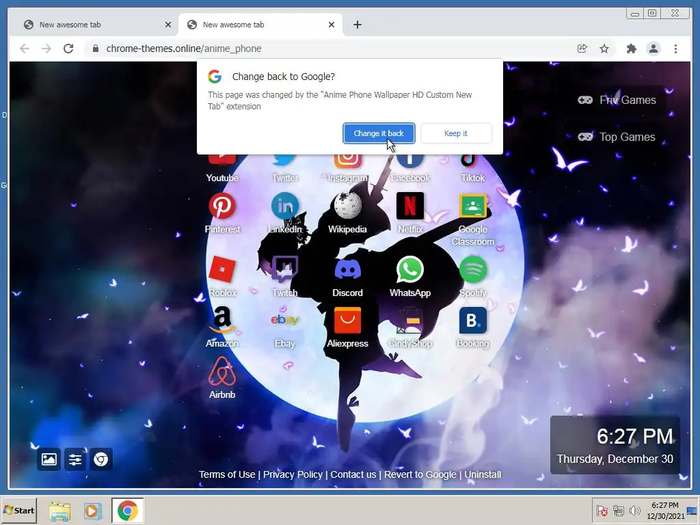Click the Chrome logo button at bottom left

(x=101, y=459)
